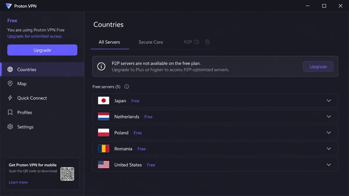Image resolution: width=349 pixels, height=196 pixels.
Task: Click the Free plan heading in sidebar
Action: click(12, 21)
